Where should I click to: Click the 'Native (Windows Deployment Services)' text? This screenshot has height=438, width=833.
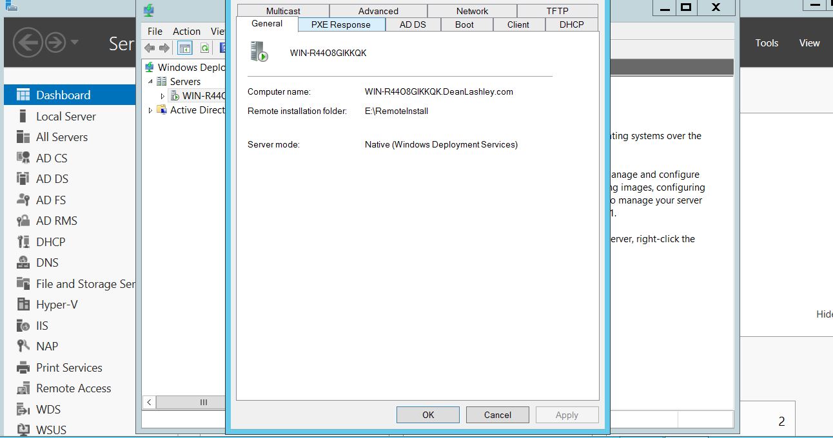[x=441, y=144]
